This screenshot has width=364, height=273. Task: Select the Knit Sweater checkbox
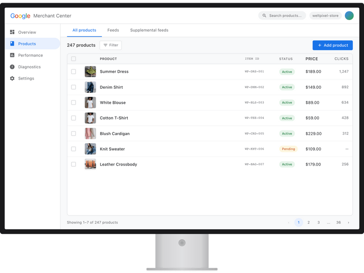coord(73,149)
